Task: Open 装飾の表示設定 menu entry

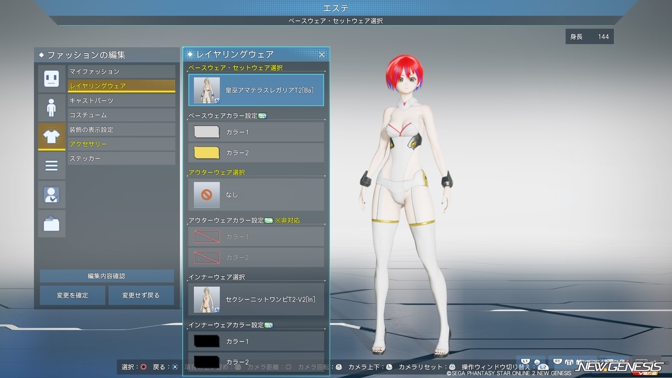Action: 122,130
